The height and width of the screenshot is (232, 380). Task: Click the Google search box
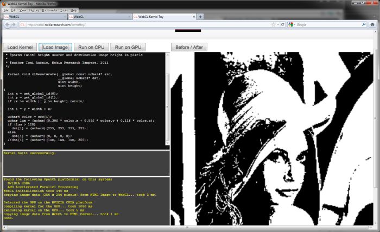pyautogui.click(x=328, y=25)
